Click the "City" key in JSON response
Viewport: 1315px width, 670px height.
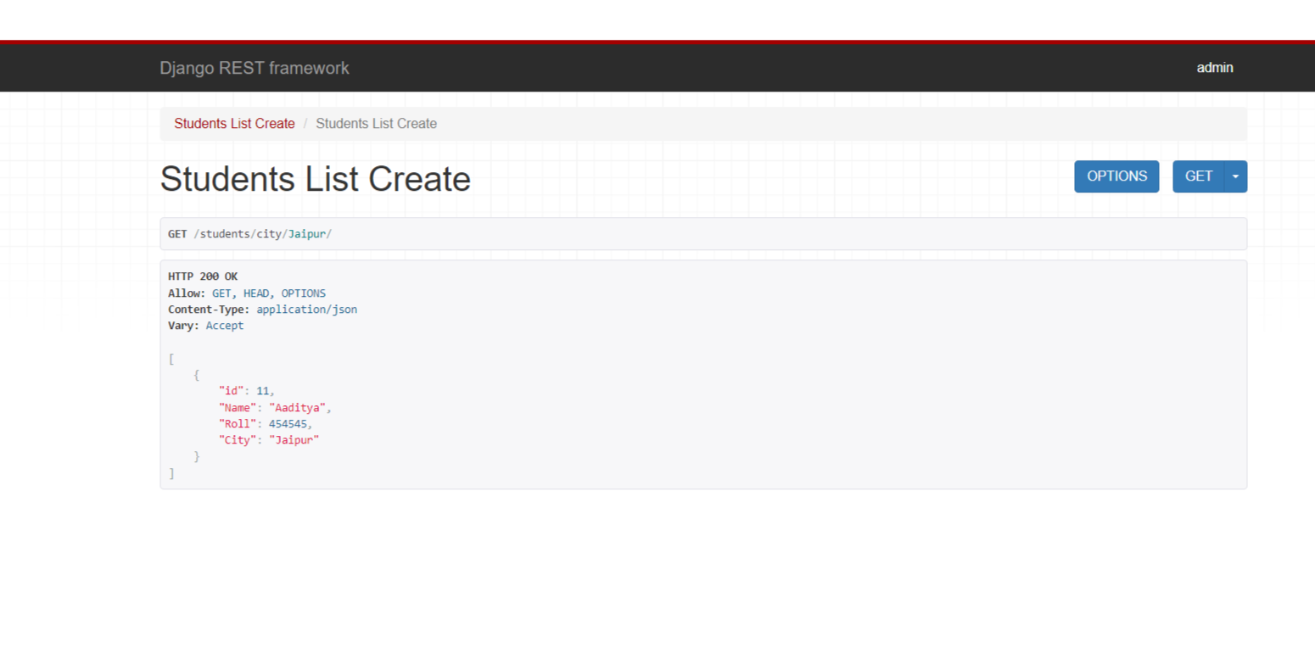click(x=237, y=440)
